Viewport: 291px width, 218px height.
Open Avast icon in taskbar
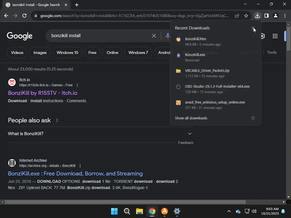[x=165, y=211]
